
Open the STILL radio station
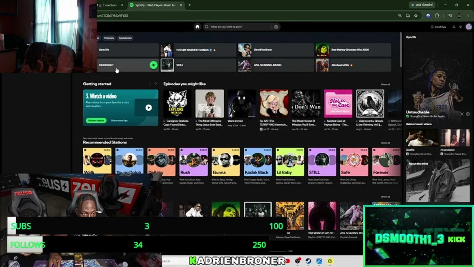coord(322,162)
